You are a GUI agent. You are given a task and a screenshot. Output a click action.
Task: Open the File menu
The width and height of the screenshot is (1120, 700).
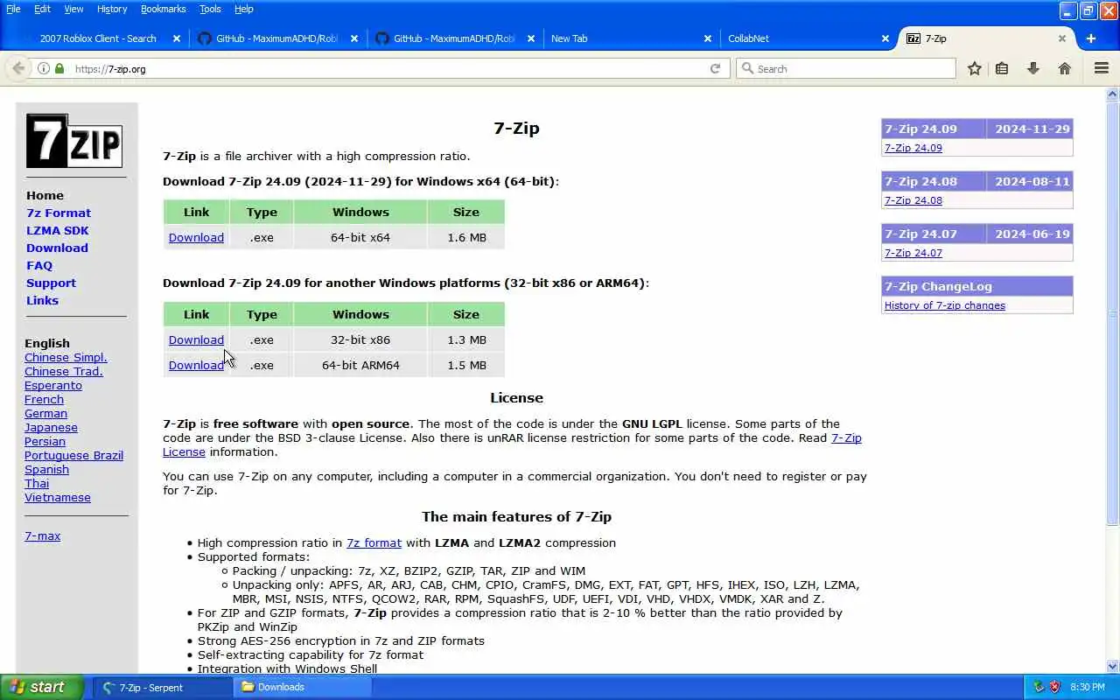(x=13, y=9)
